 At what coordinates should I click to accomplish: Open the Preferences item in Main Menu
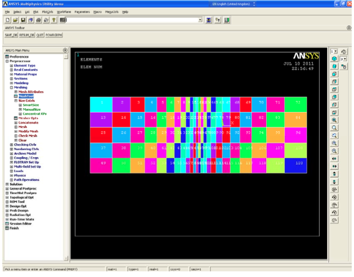click(x=19, y=57)
